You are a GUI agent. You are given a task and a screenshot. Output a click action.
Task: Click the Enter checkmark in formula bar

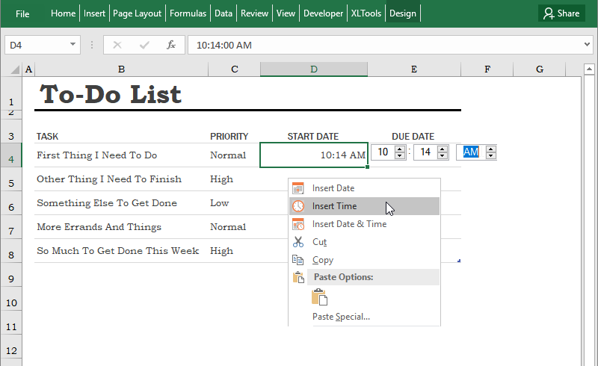point(144,45)
